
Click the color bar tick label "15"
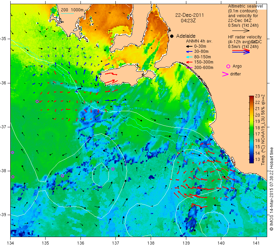258,147
